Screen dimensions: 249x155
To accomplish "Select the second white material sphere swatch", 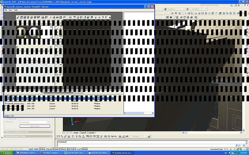I will tap(35, 33).
